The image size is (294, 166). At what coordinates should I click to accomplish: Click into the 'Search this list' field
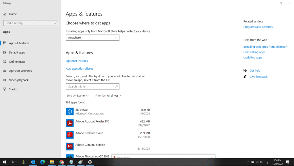coord(90,87)
